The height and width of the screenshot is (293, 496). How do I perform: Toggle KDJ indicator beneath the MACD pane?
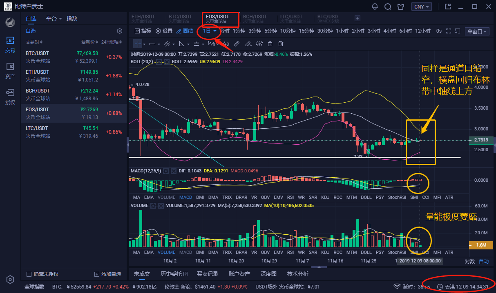click(x=325, y=197)
